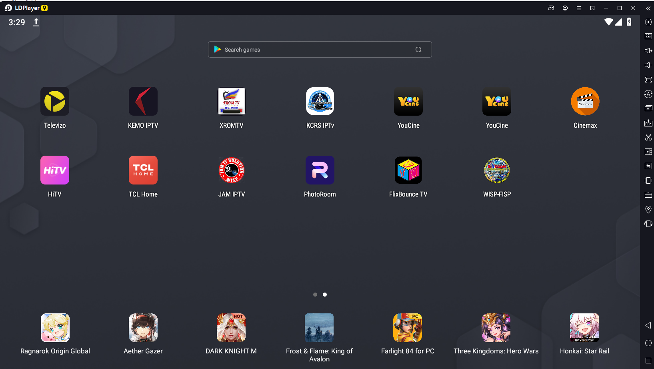This screenshot has height=369, width=654.
Task: Launch the HiTV app
Action: [55, 170]
